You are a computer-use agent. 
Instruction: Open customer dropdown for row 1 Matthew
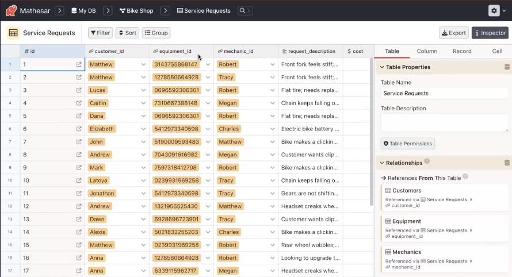coord(143,64)
